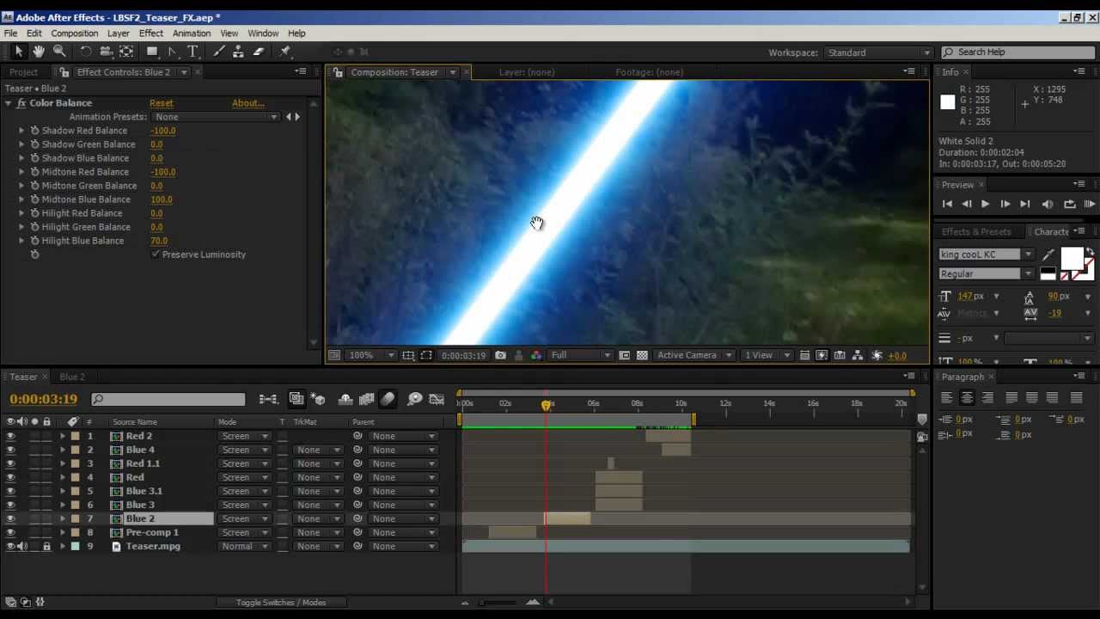Click the region of interest icon
Viewport: 1100px width, 619px height.
tap(625, 355)
